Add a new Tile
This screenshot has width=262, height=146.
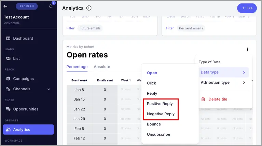(x=247, y=8)
